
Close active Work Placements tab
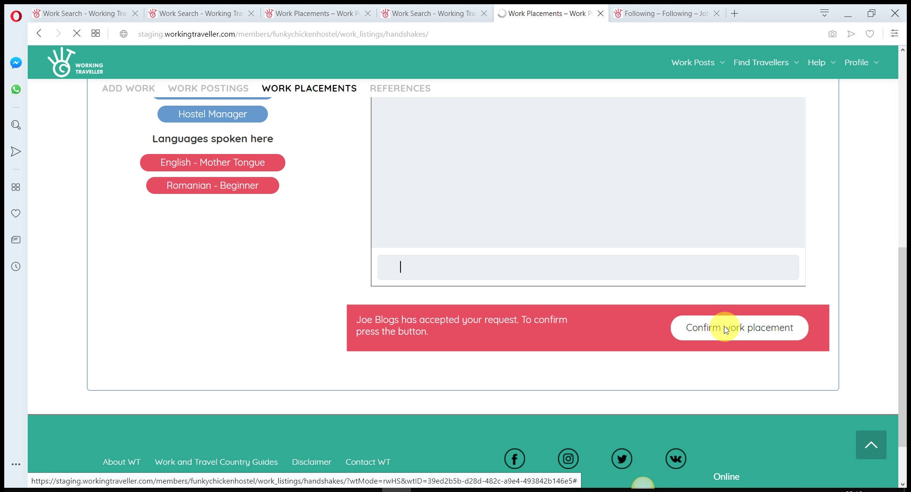600,14
